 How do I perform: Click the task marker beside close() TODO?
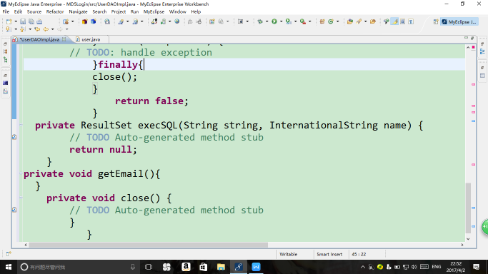pyautogui.click(x=14, y=210)
